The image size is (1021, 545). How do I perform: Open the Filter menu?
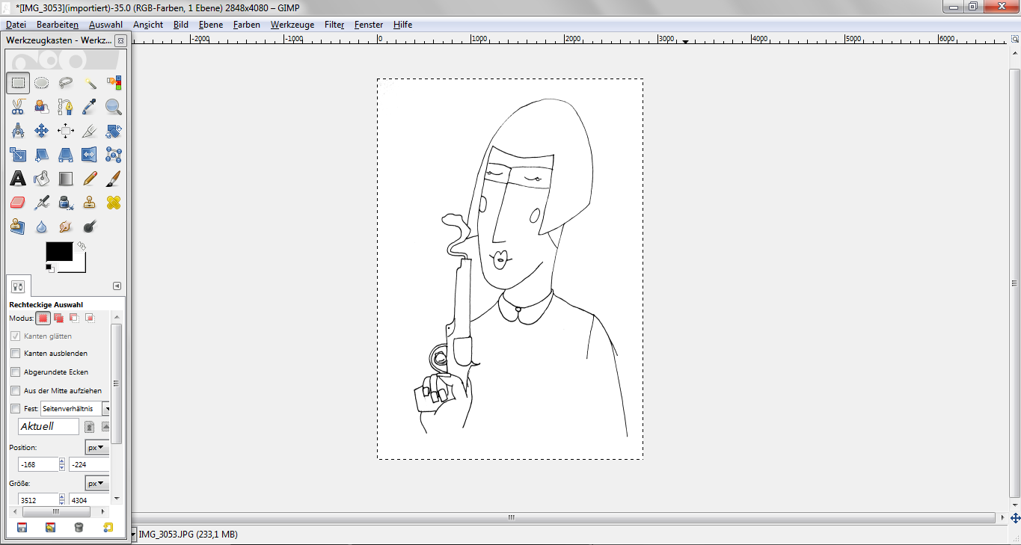[x=334, y=25]
